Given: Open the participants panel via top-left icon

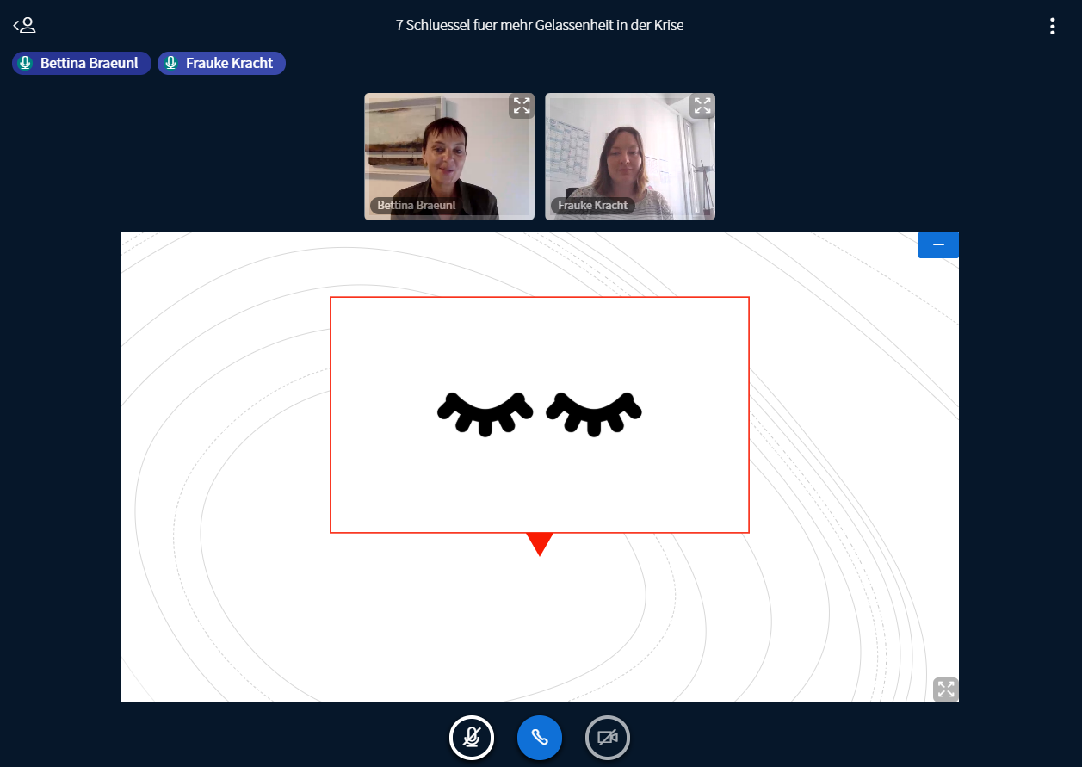Looking at the screenshot, I should tap(24, 25).
